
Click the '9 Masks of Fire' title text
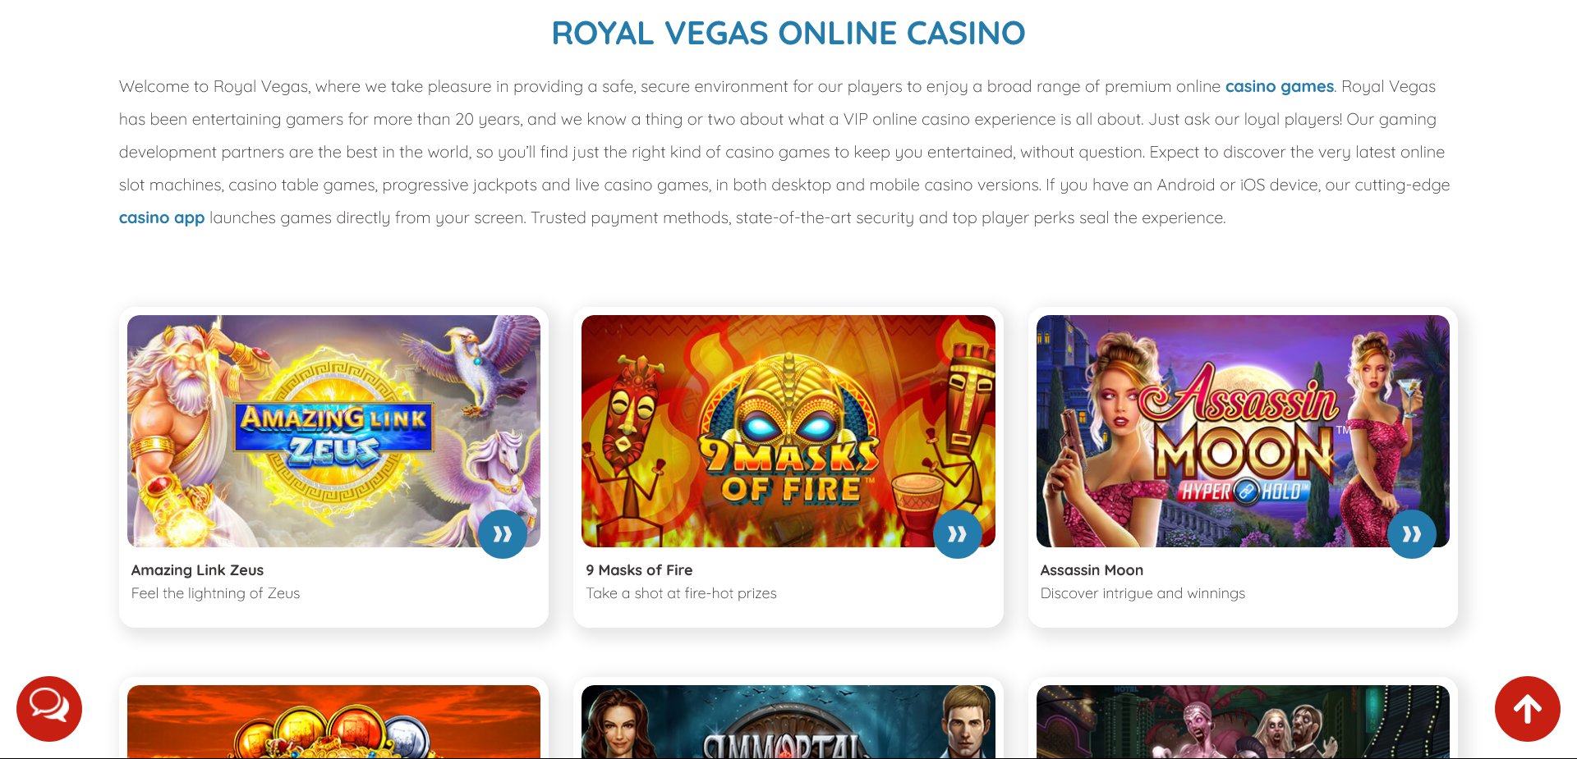click(639, 569)
